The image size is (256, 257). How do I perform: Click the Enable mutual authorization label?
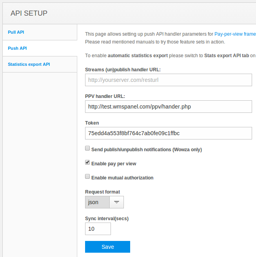click(122, 178)
